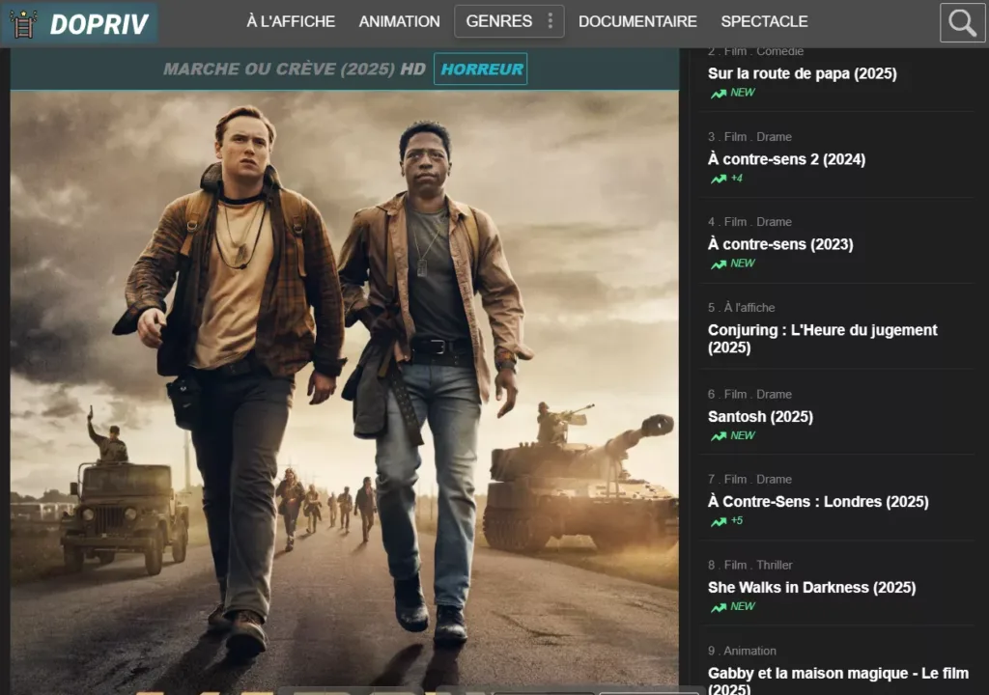989x695 pixels.
Task: Click trending icon under À contre-sens (2023)
Action: 718,264
